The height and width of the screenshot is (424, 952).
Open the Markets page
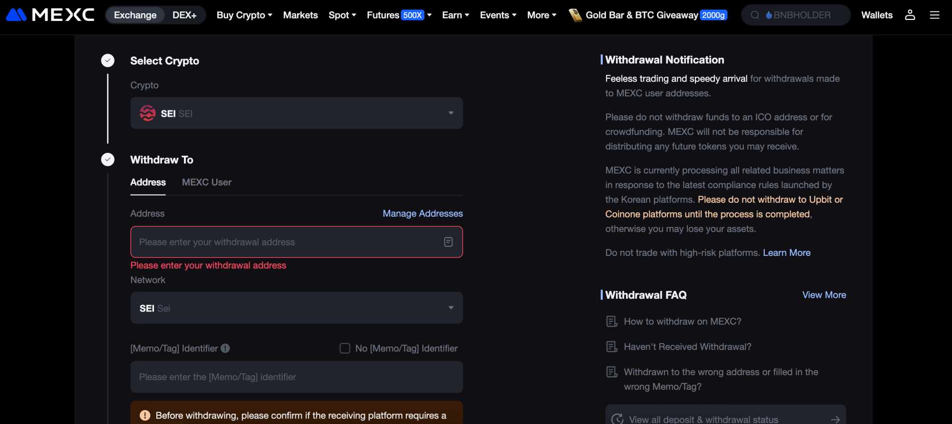(300, 15)
